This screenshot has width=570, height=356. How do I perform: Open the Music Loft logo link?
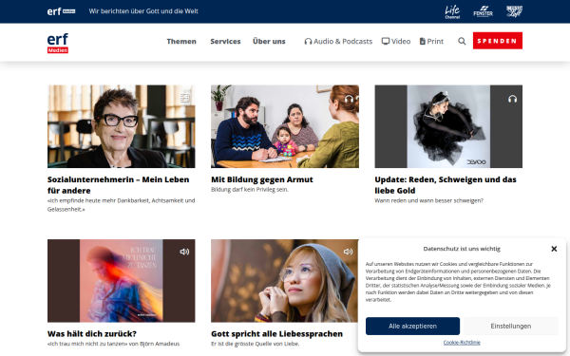point(514,11)
